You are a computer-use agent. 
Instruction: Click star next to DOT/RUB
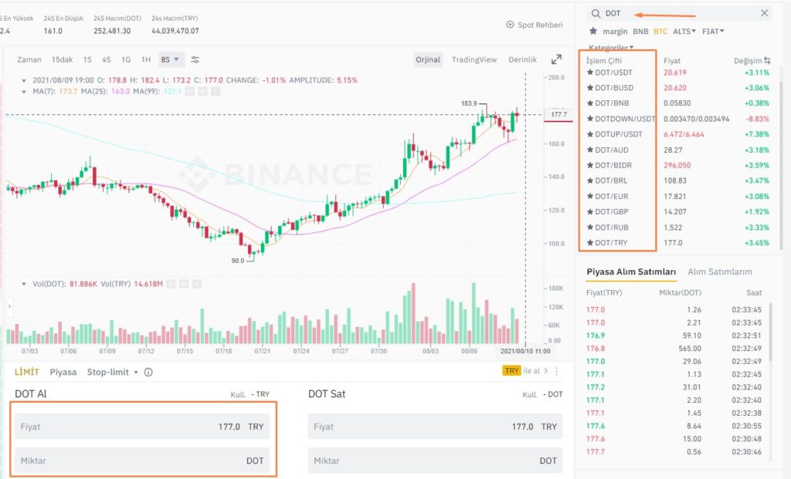tap(590, 228)
